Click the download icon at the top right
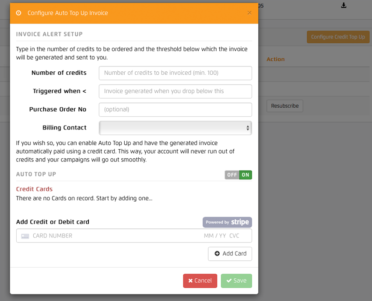 click(x=344, y=5)
